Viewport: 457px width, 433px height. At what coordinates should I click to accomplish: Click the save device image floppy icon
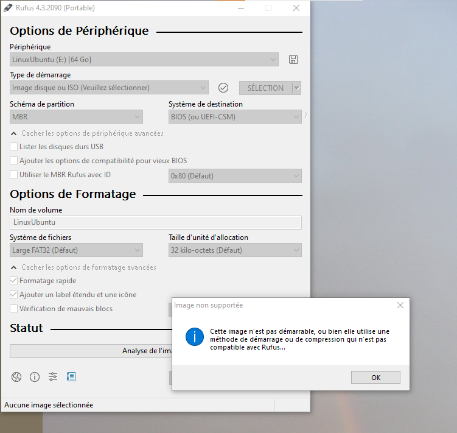click(293, 60)
